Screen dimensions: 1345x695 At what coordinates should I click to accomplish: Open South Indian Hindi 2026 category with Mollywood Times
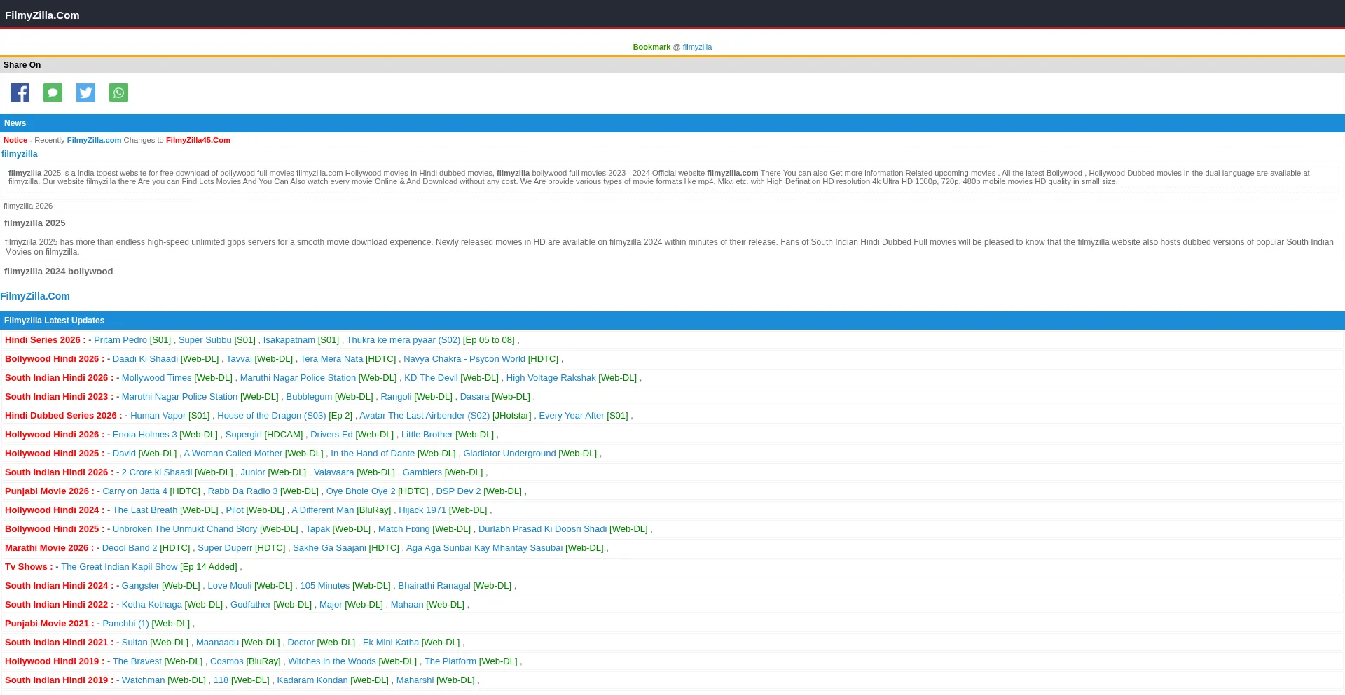tap(59, 378)
